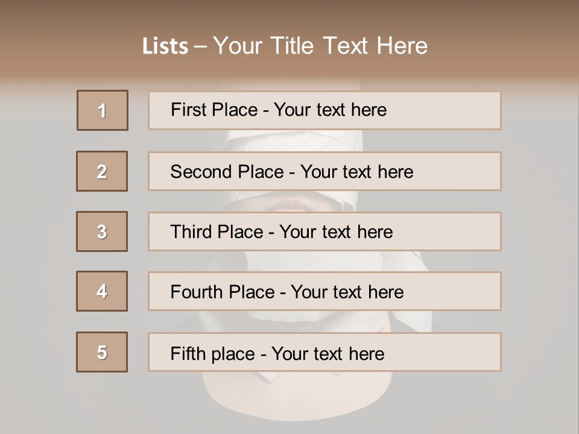Click the words 'First Place'

214,110
